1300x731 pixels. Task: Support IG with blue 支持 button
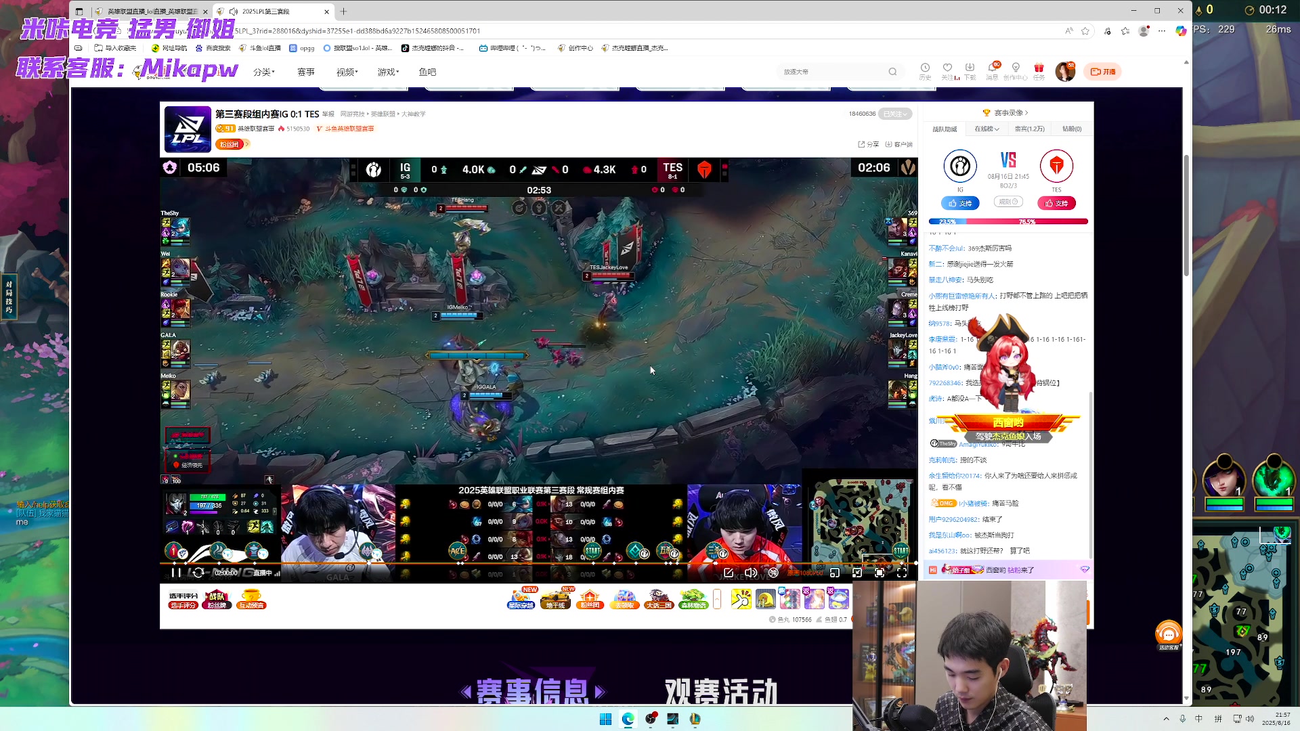960,203
